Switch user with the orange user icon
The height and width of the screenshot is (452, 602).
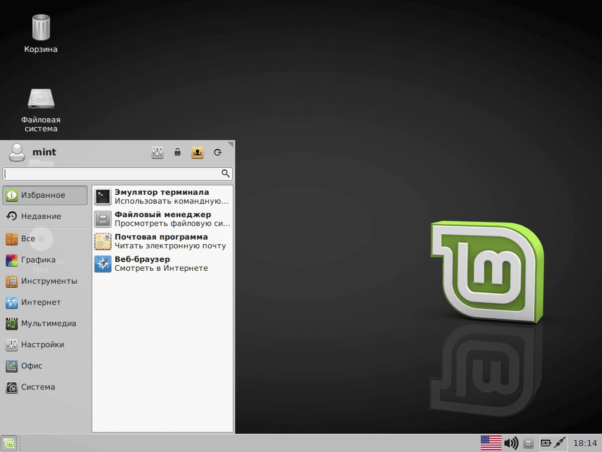198,152
